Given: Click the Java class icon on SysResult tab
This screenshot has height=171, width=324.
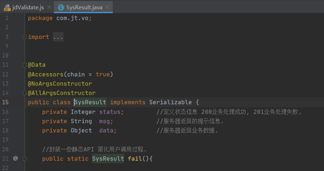Looking at the screenshot, I should pos(61,7).
